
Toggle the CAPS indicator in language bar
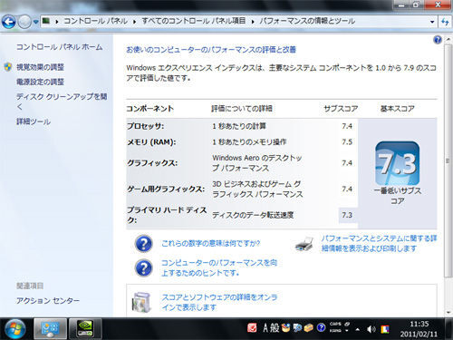point(335,324)
